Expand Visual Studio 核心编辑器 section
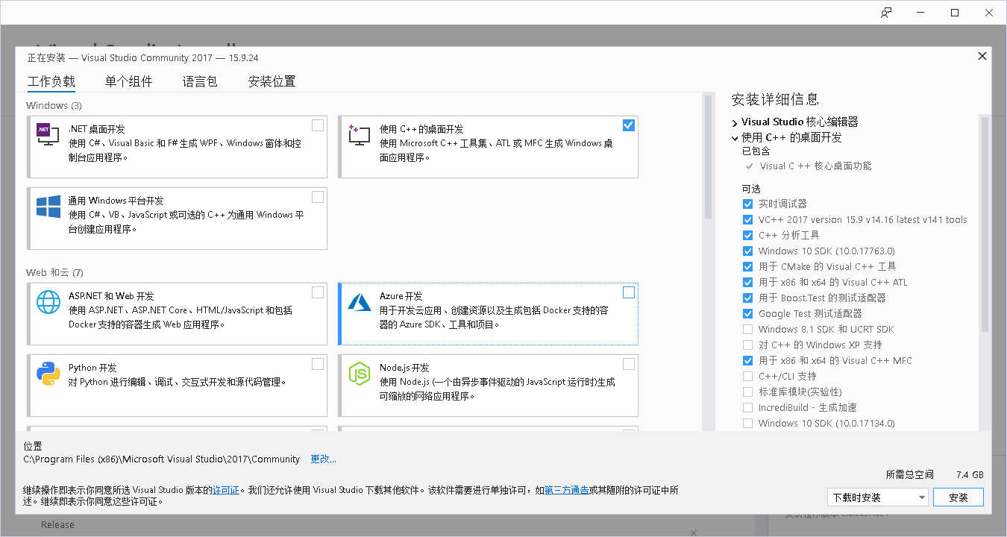Screen dimensions: 1007x537 click(x=735, y=122)
